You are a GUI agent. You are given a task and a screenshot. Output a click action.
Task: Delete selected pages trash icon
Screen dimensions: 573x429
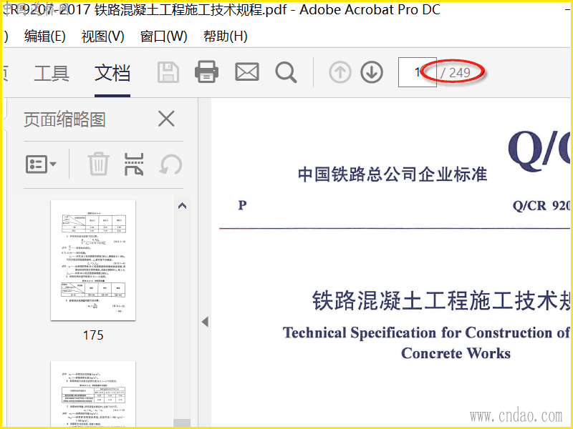click(98, 164)
